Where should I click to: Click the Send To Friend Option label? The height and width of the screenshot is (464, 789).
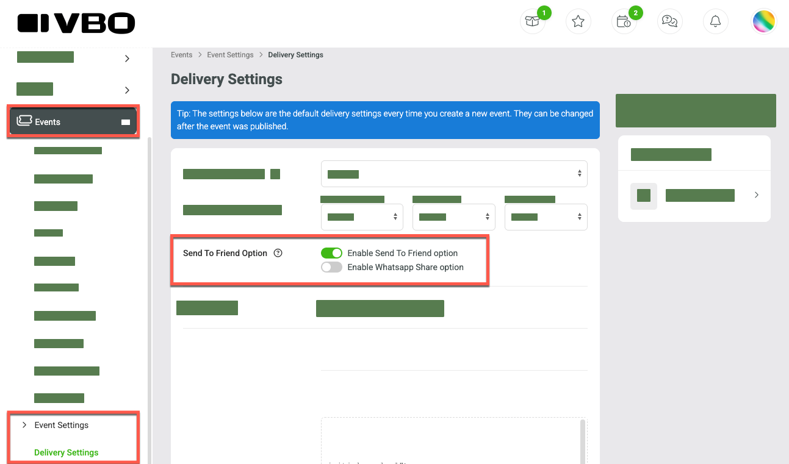coord(225,253)
